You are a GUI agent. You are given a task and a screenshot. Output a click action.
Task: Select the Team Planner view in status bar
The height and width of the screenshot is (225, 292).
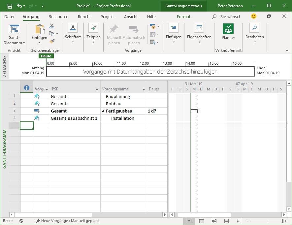point(215,221)
